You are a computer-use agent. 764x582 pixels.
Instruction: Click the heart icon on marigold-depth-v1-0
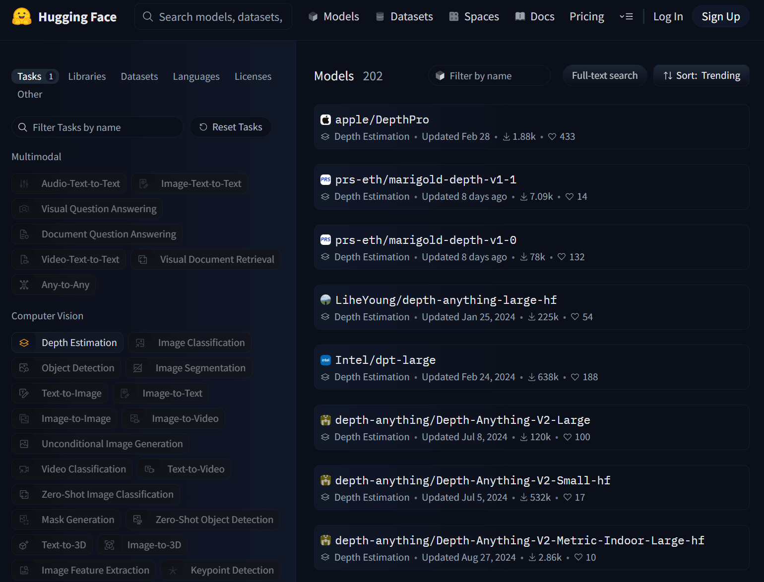pos(562,257)
